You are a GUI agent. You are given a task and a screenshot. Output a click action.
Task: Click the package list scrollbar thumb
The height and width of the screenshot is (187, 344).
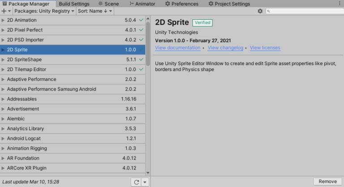[148, 44]
